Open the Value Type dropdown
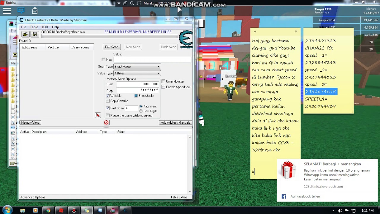The height and width of the screenshot is (214, 380). (137, 73)
